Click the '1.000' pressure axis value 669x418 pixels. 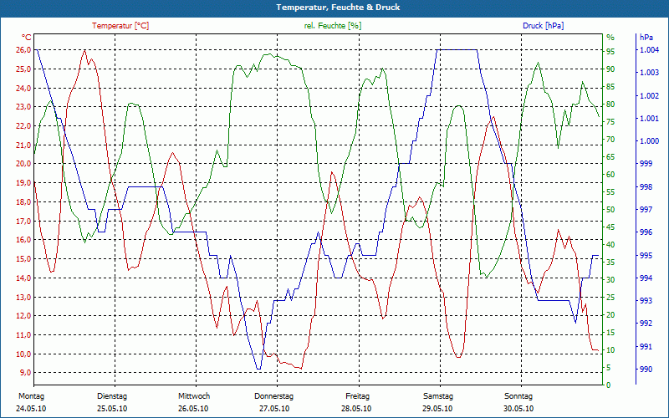coord(650,141)
